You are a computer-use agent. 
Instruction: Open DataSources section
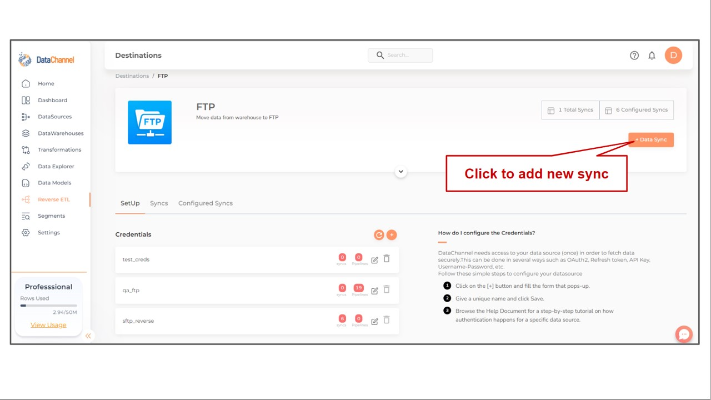tap(54, 117)
